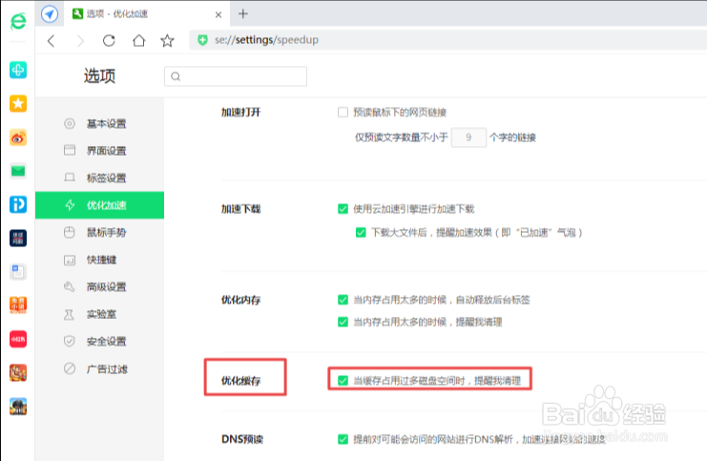Click the 加速下载 section label
The image size is (707, 461).
point(240,209)
